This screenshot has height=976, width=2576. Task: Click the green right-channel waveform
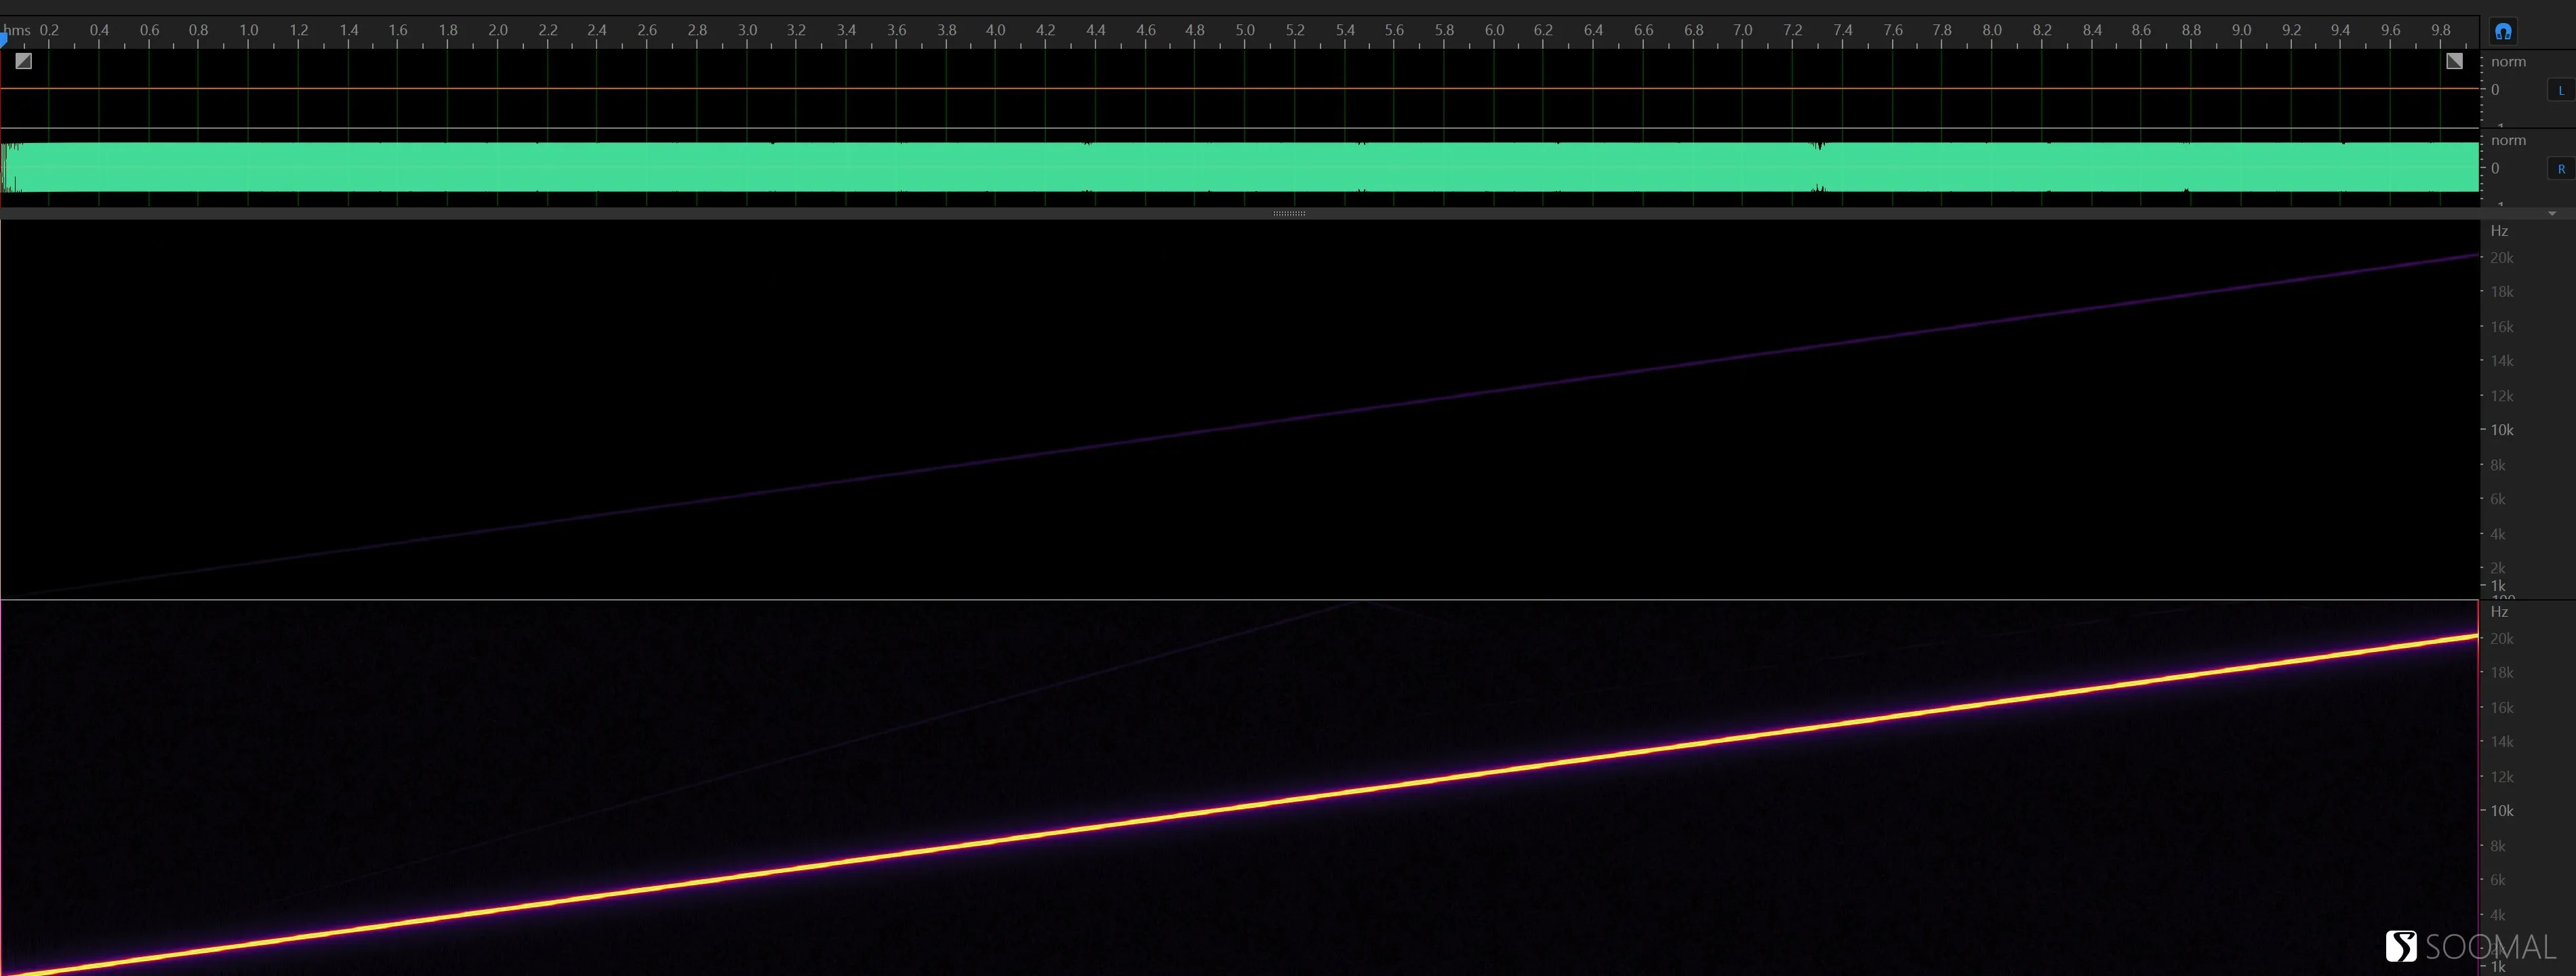1240,167
